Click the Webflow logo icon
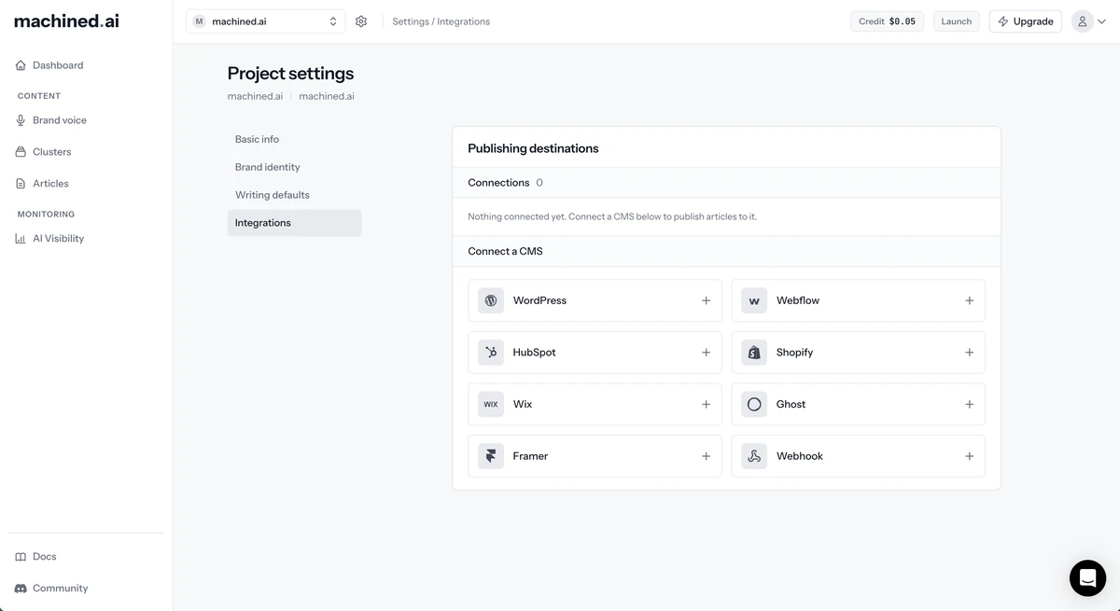The image size is (1120, 611). (754, 300)
